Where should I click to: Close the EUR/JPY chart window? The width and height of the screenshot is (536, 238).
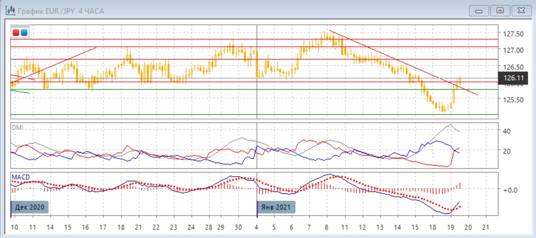(520, 10)
